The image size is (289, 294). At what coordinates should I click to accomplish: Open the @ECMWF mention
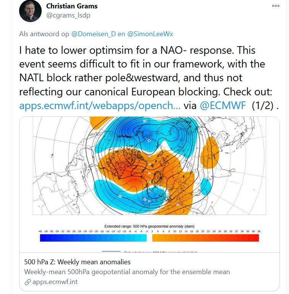tap(222, 106)
